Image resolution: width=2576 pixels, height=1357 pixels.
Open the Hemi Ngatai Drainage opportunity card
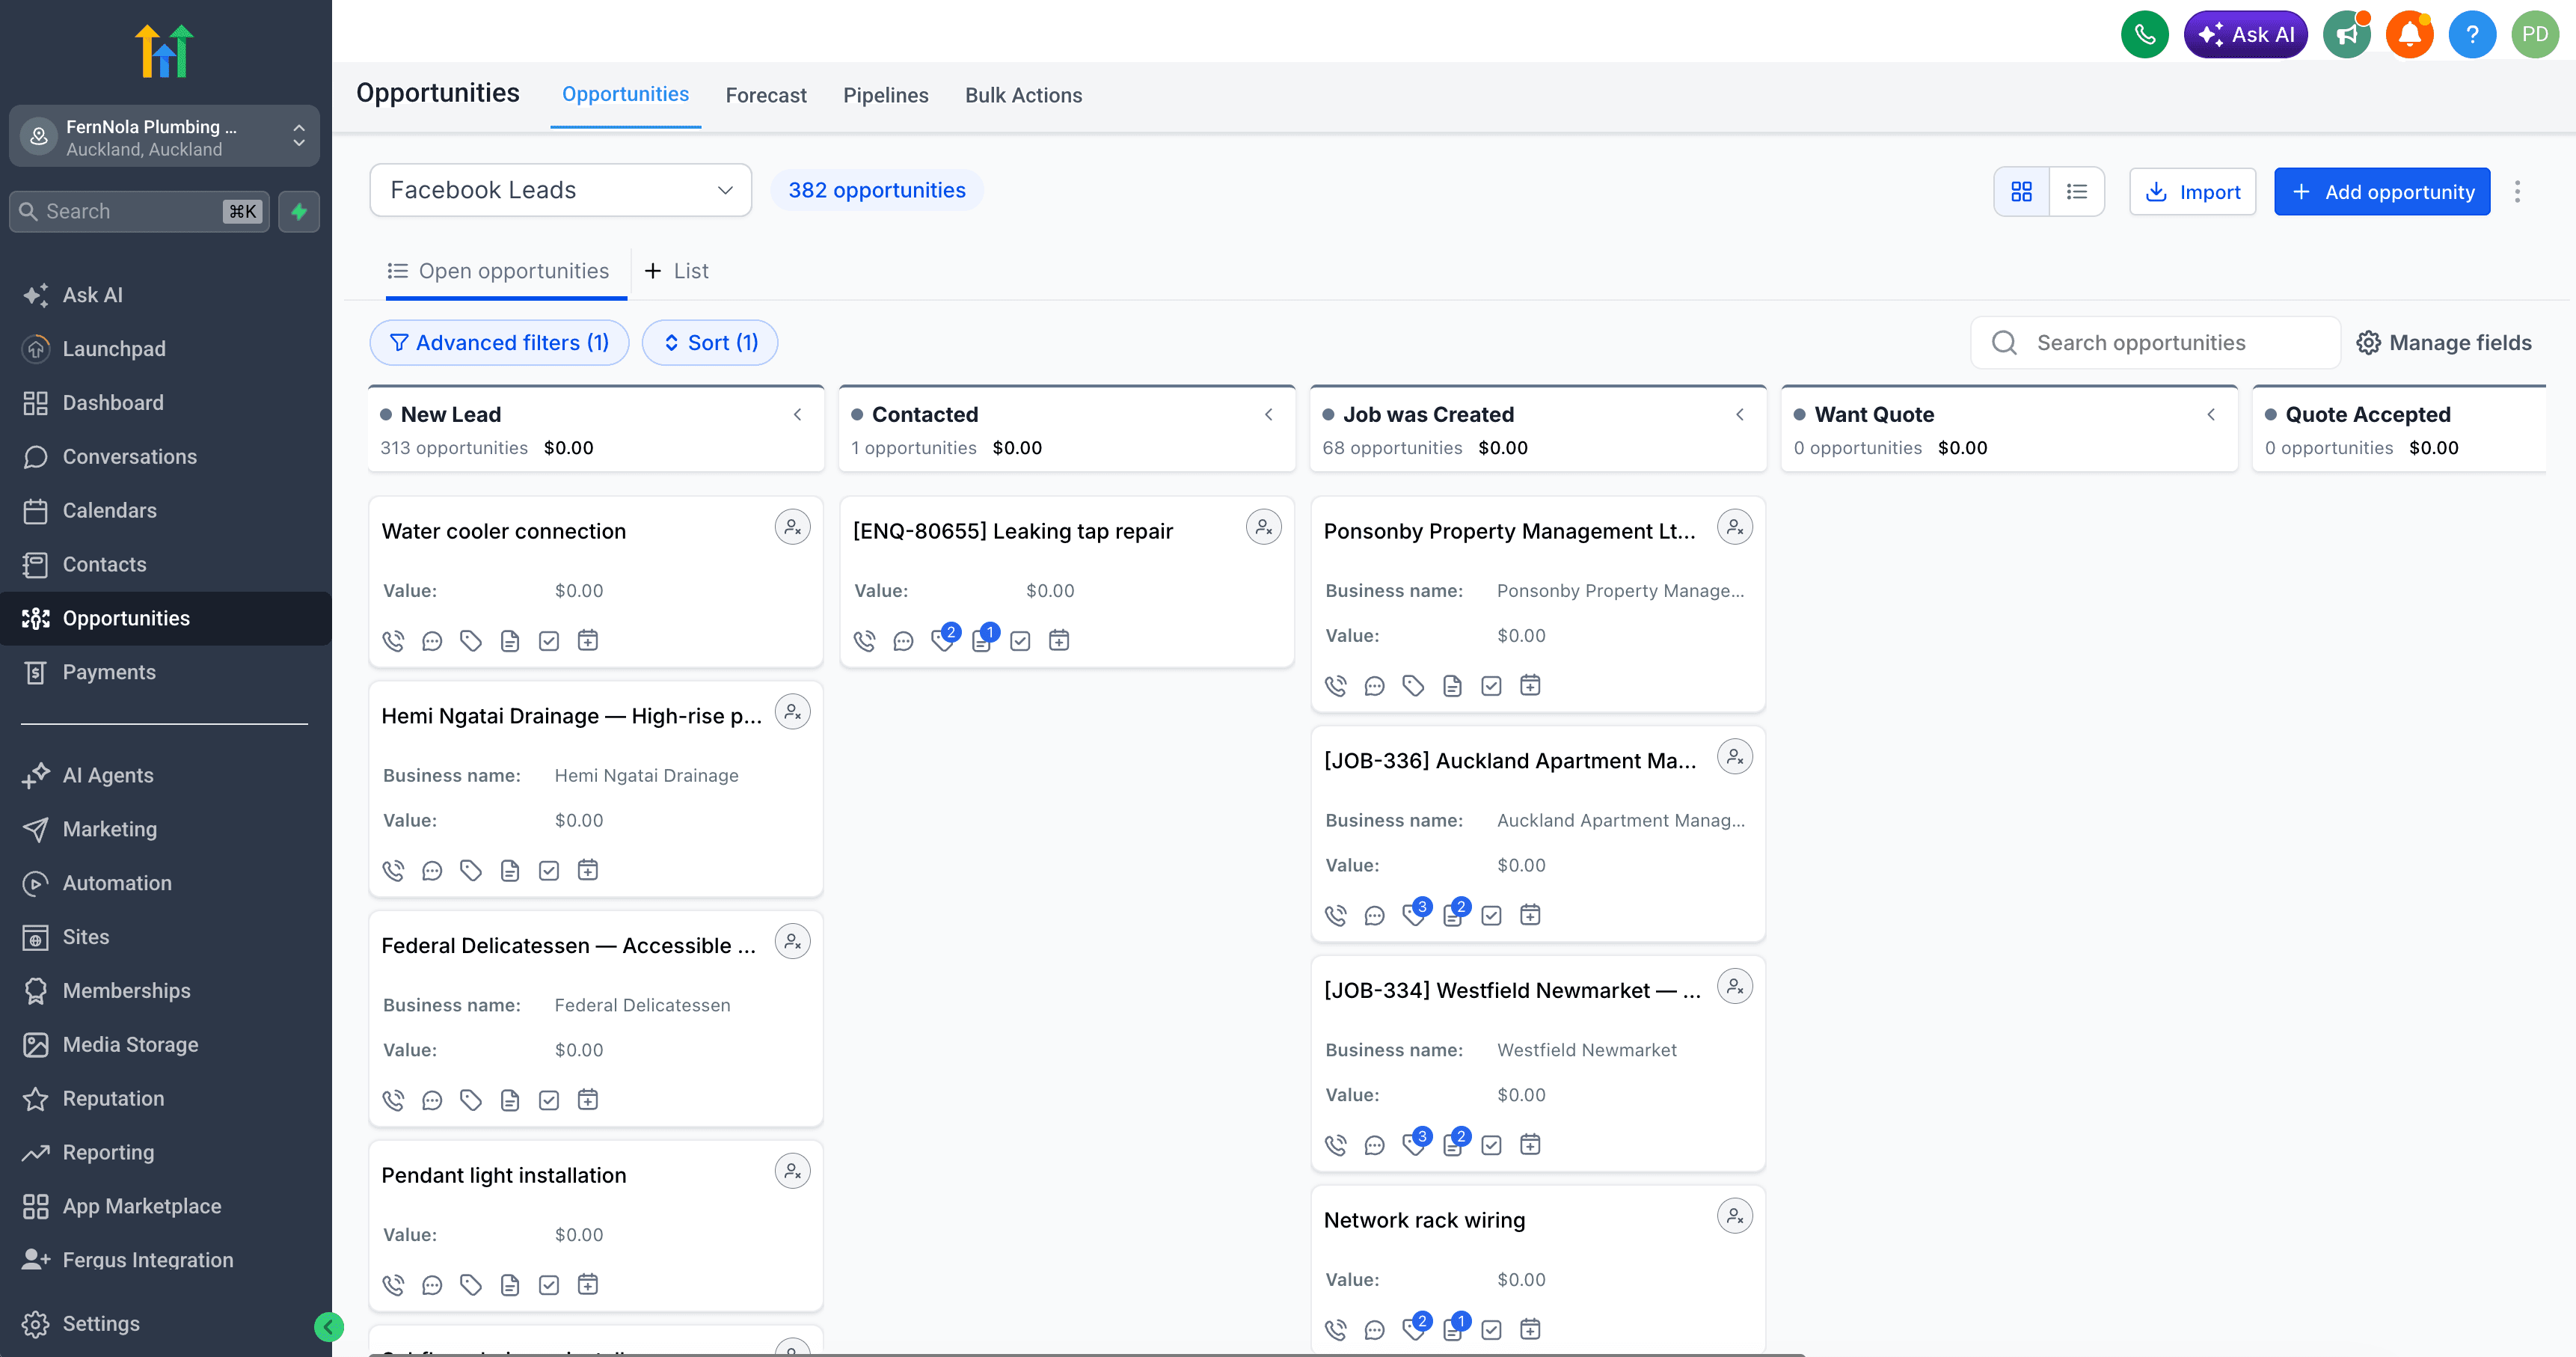pyautogui.click(x=595, y=789)
